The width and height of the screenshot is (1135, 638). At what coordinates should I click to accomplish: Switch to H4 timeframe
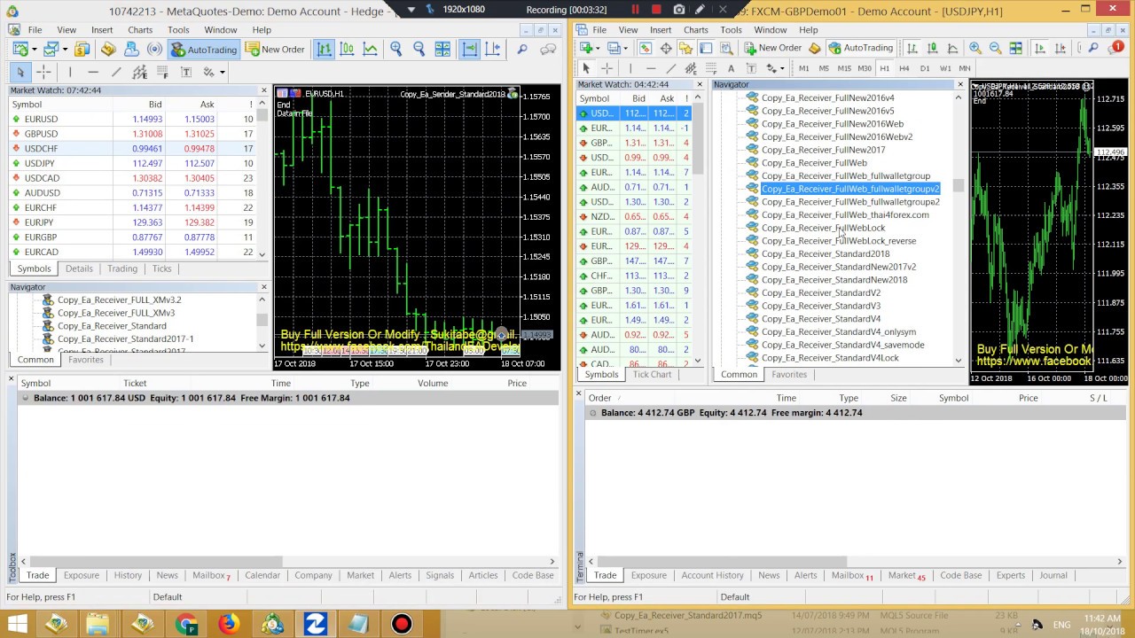pos(904,68)
